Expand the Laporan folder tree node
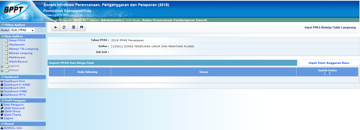 2,66
